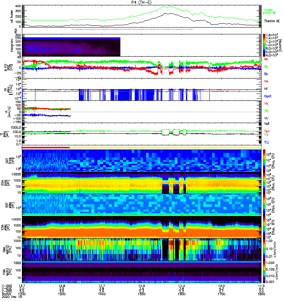Click the 1400 time tick label
The image size is (283, 302).
coord(102,294)
